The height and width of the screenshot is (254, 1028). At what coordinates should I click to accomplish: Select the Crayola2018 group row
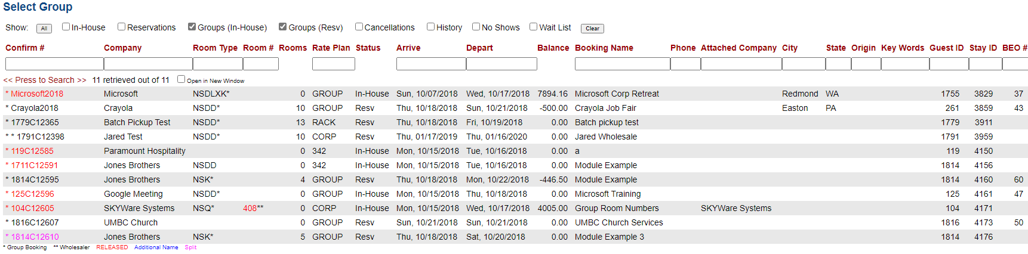(x=515, y=108)
